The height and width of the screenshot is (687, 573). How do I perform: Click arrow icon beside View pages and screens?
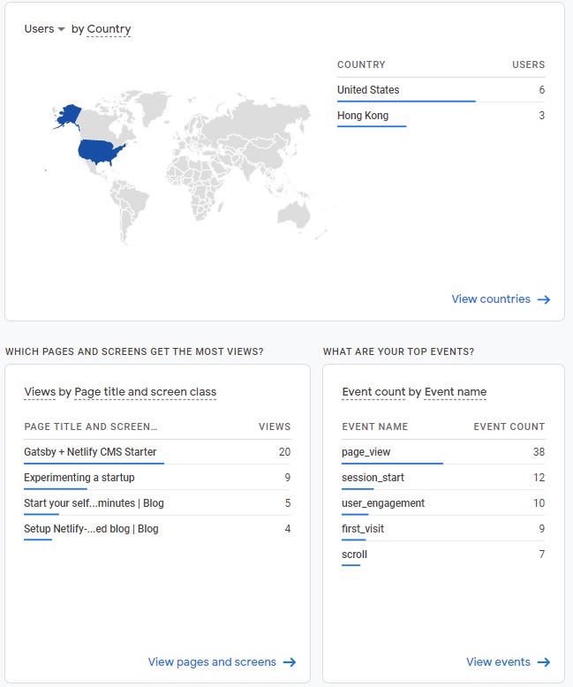coord(289,662)
